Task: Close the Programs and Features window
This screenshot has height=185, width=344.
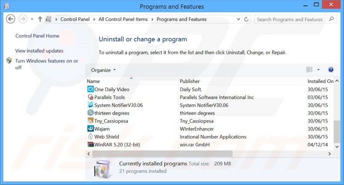Action: click(331, 4)
